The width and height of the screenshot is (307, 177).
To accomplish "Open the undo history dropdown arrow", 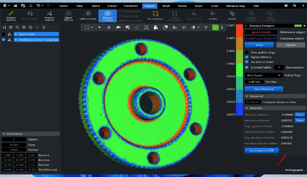I will point(42,5).
